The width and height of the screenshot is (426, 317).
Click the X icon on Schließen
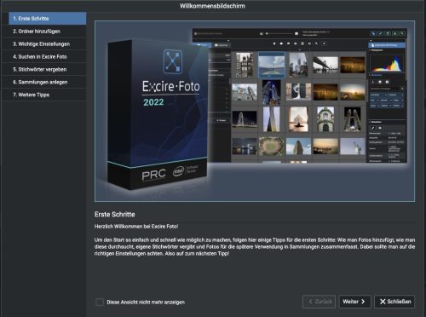click(383, 302)
